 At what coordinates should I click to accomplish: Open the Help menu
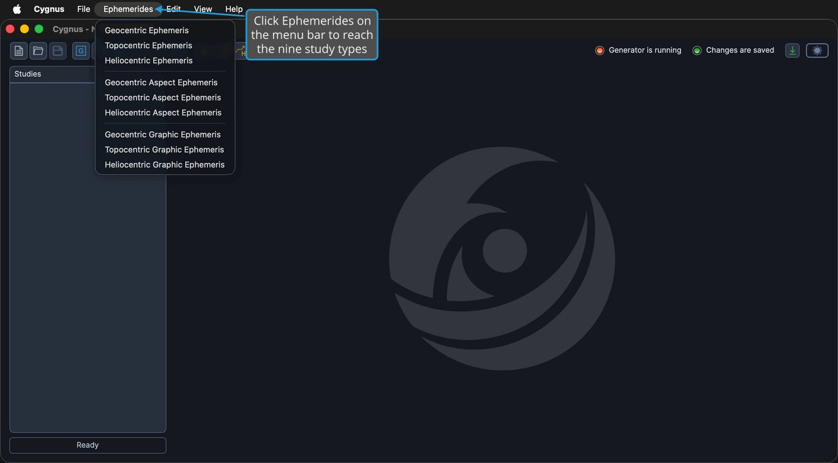pyautogui.click(x=234, y=9)
